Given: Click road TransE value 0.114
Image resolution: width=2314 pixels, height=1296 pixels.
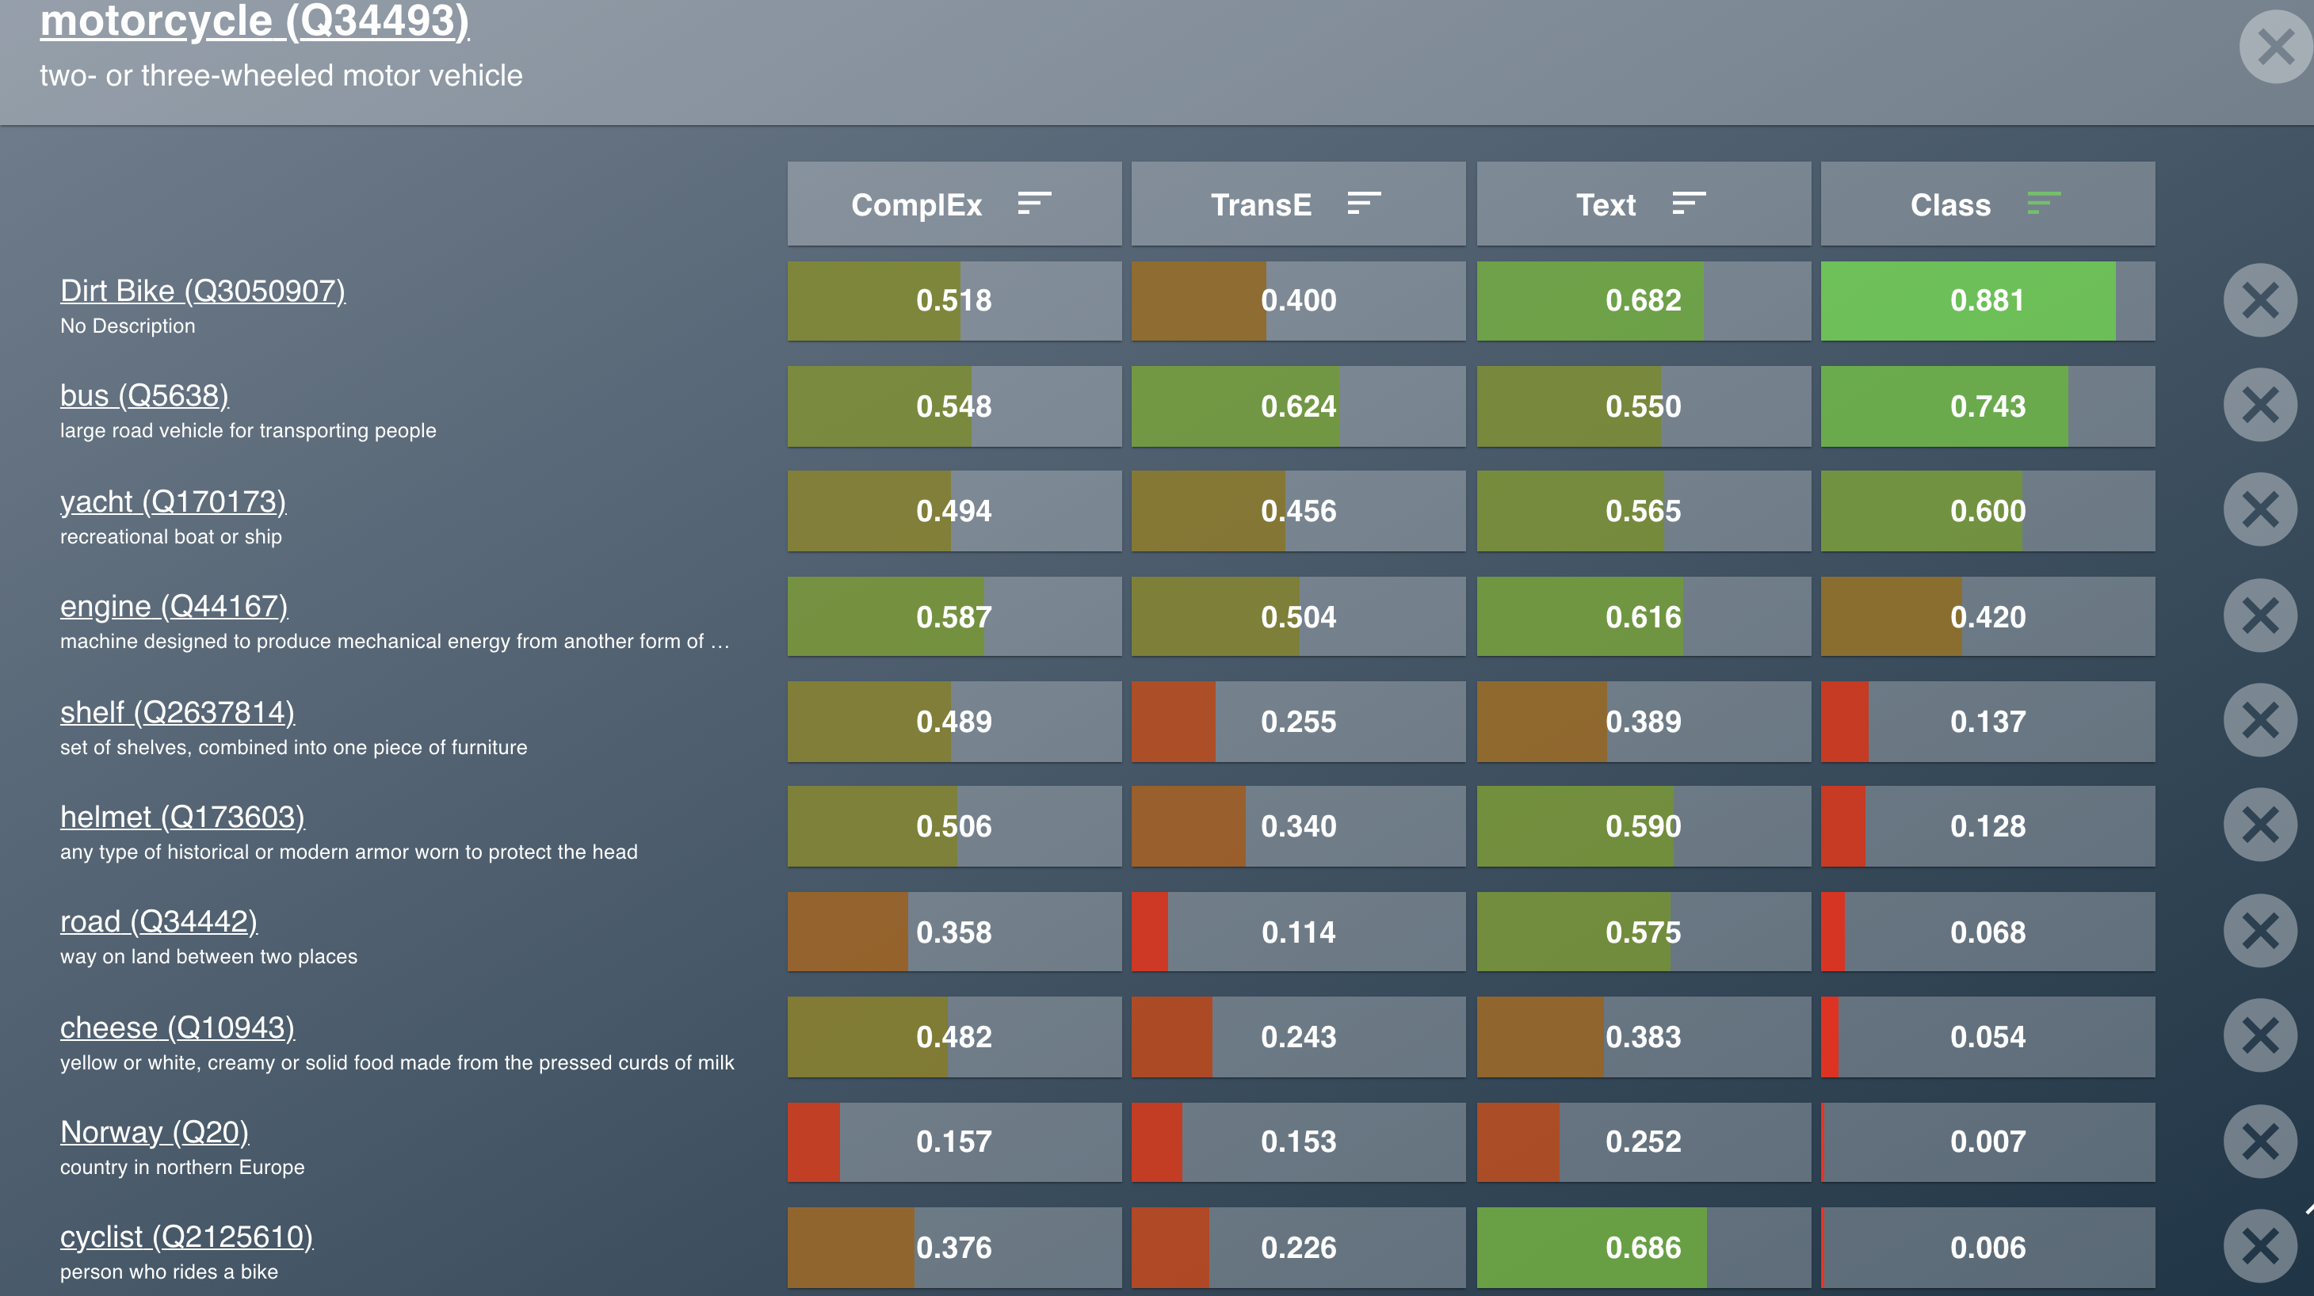Looking at the screenshot, I should 1298,932.
